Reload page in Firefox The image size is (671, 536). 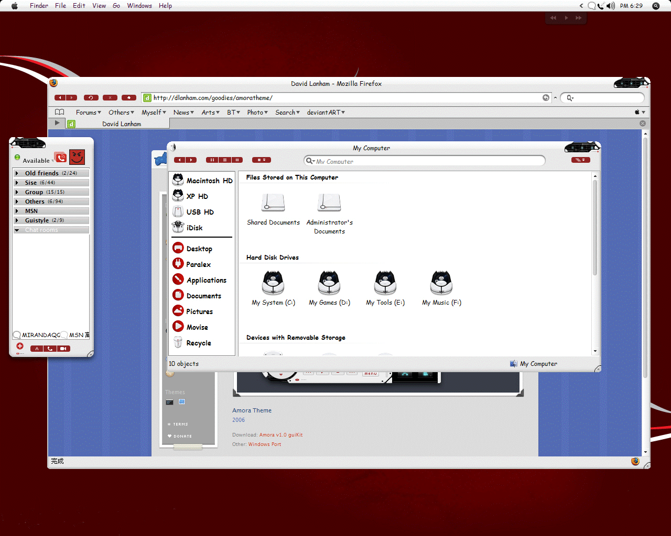[x=91, y=97]
